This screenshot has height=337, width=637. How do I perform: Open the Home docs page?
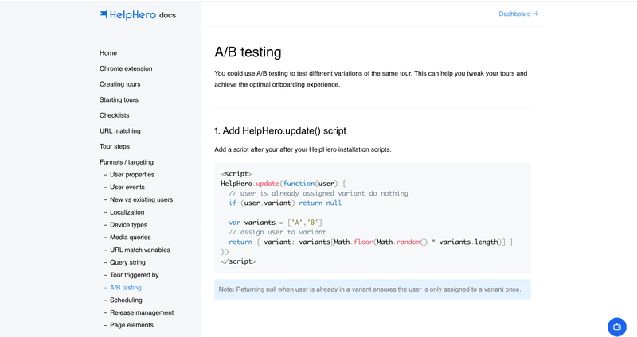(108, 53)
